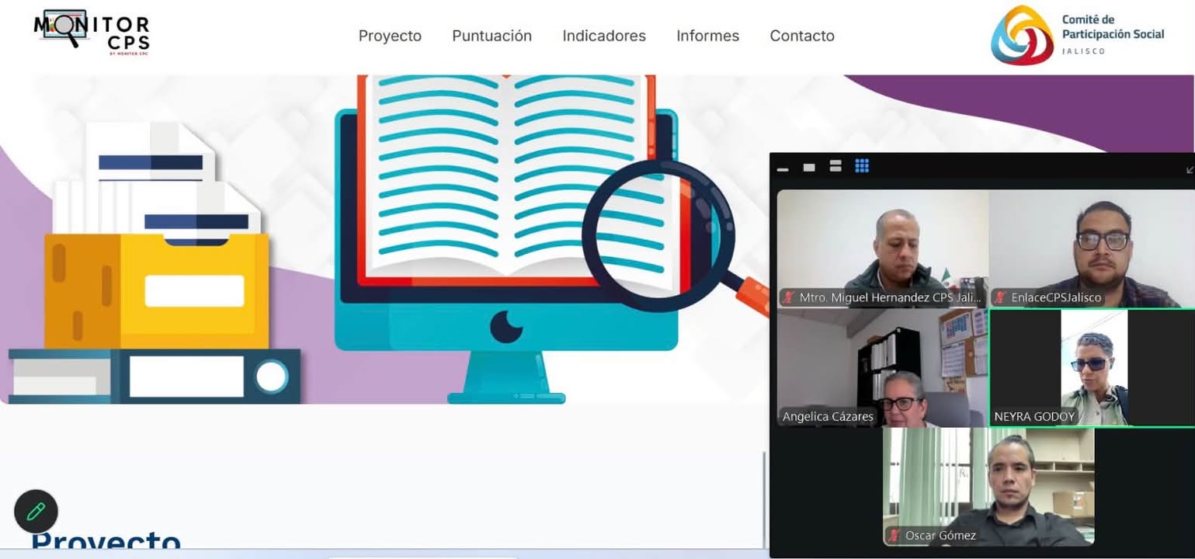Click the diagonal arrow at video panel corner
Screen dimensions: 1195x559
(x=1190, y=169)
